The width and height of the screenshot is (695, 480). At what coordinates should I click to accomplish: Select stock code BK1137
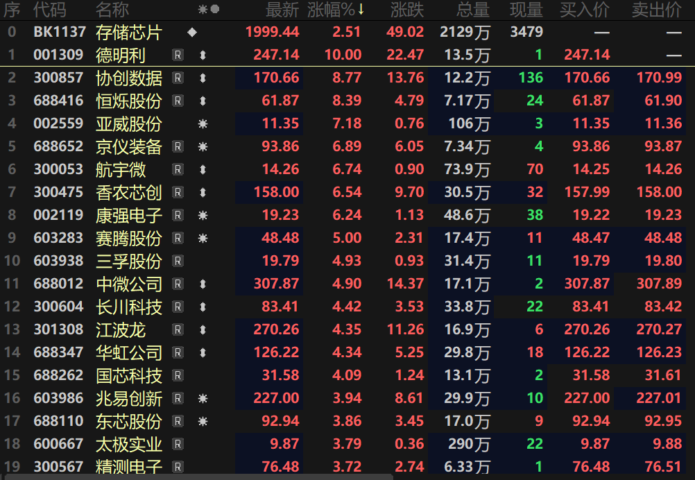point(60,32)
